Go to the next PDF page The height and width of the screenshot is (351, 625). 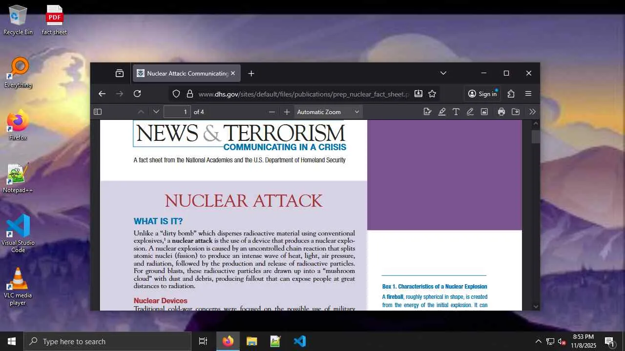point(156,112)
